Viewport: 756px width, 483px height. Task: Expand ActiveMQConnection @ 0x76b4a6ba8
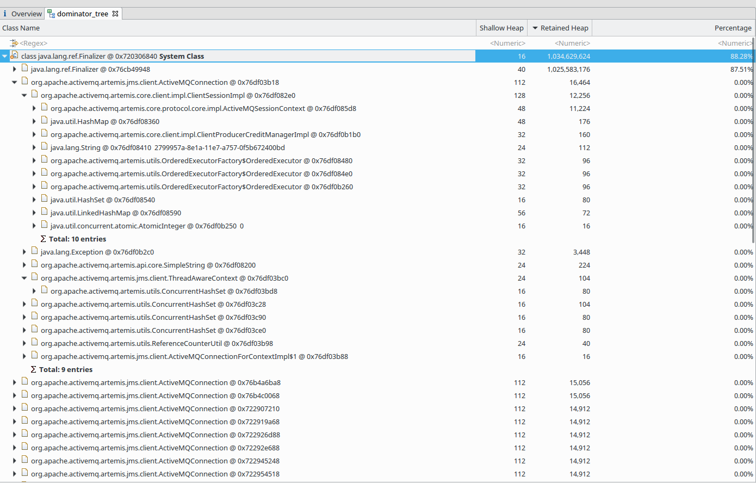click(15, 382)
